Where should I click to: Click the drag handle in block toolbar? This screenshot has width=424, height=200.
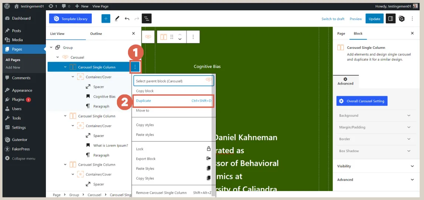pyautogui.click(x=172, y=37)
